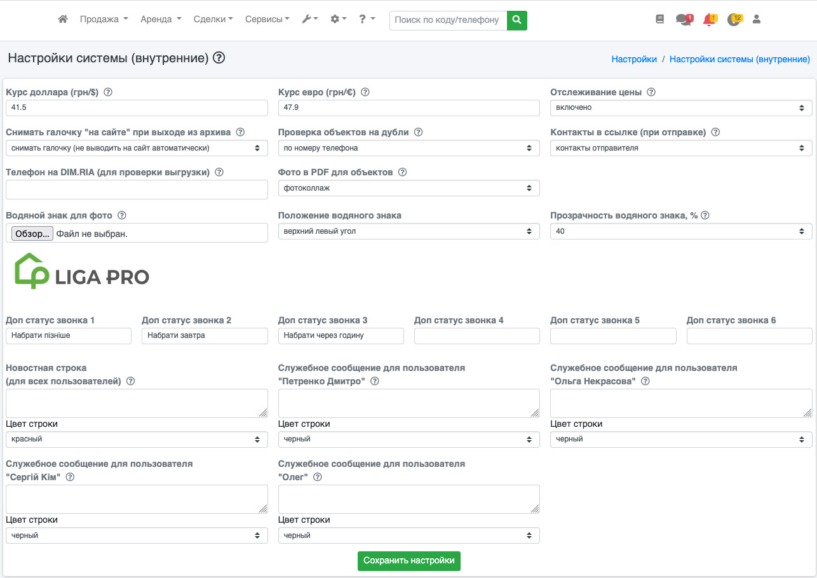Viewport: 817px width, 578px height.
Task: Open the Проверка объектов на дубли dropdown
Action: (408, 148)
